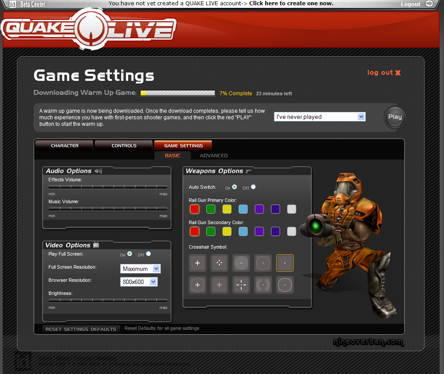Click the speaker icon beside Audio Options
The height and width of the screenshot is (374, 444).
point(98,171)
